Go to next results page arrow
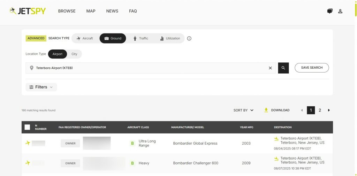 point(328,110)
